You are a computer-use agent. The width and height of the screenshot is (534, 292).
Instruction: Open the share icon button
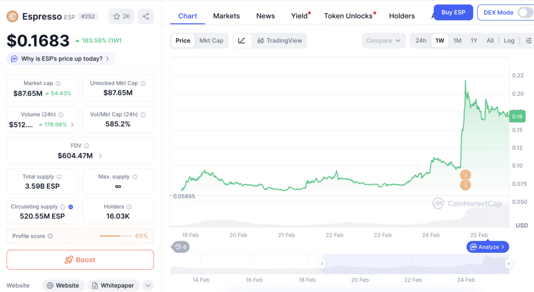146,16
